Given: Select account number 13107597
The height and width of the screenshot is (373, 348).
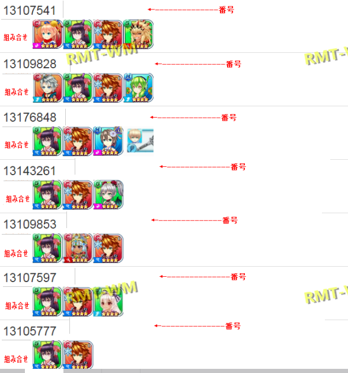Looking at the screenshot, I should click(x=30, y=278).
